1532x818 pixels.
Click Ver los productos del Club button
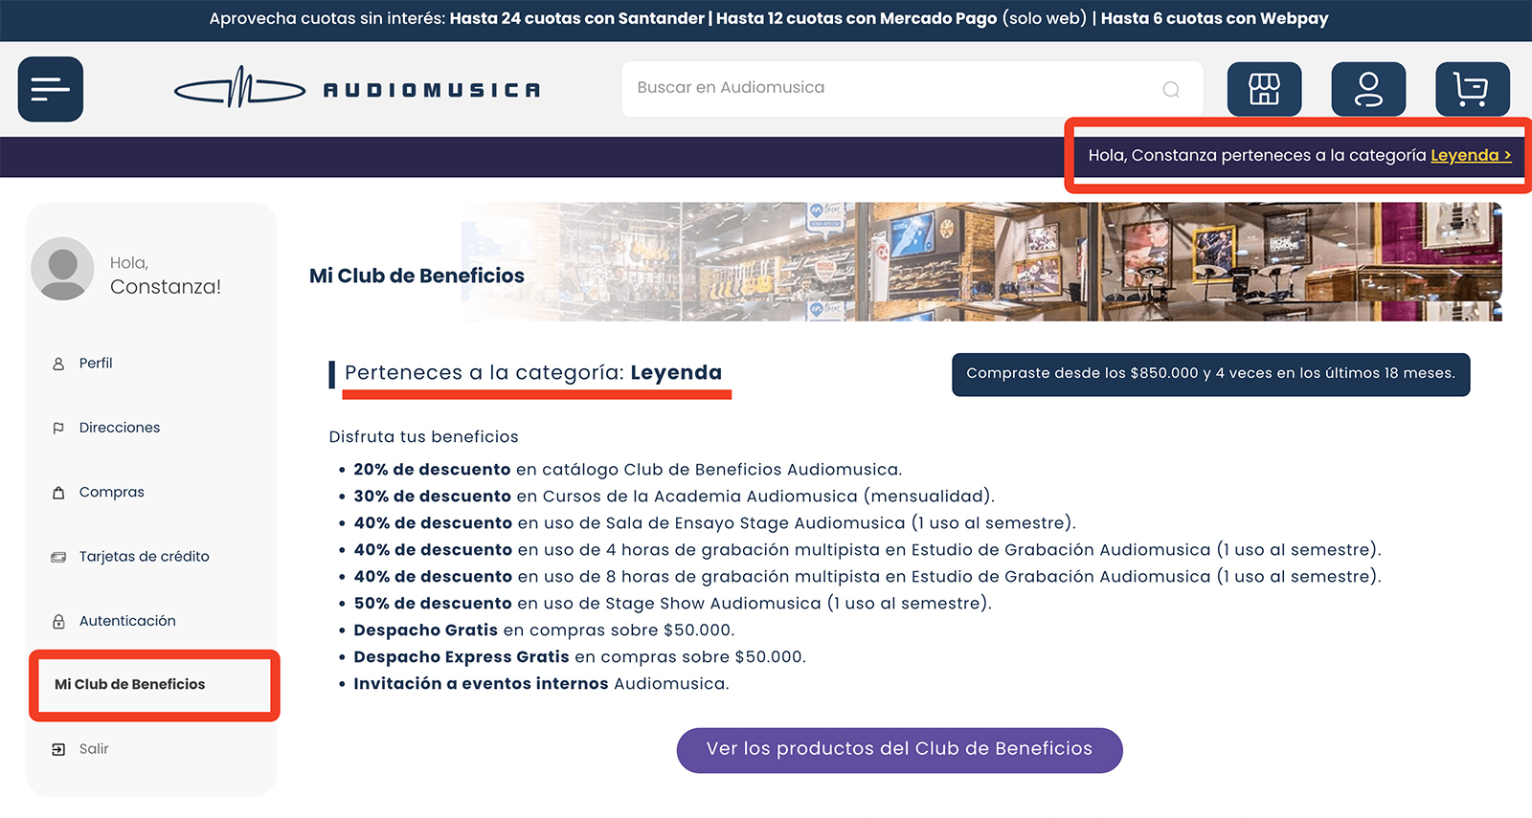coord(899,749)
